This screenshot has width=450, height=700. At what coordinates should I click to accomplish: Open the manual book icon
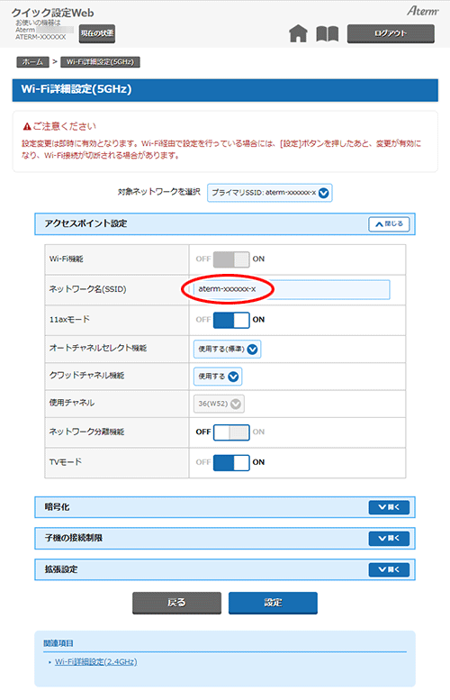click(328, 33)
